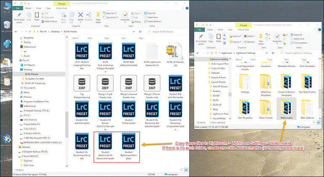Select Student FB Banner 820x312.lrtemplate file
The image size is (324, 177).
105,115
